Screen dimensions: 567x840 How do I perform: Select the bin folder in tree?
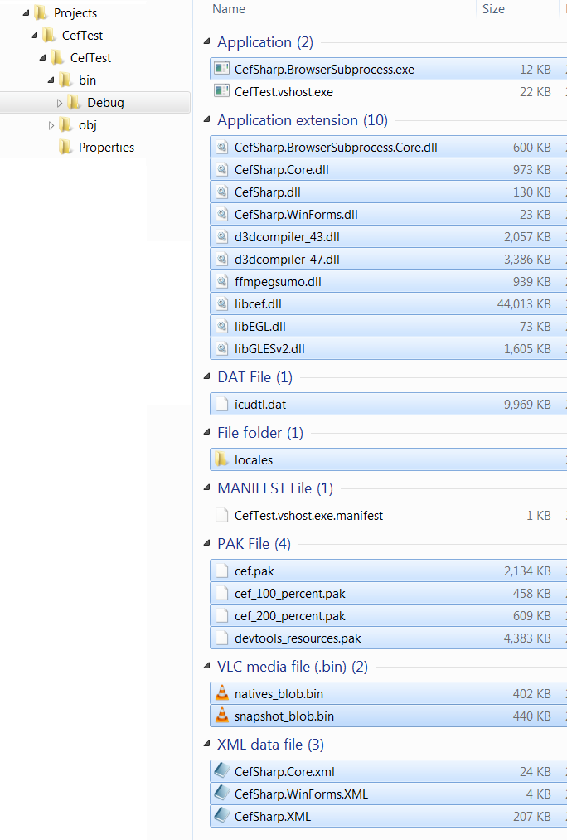[88, 80]
